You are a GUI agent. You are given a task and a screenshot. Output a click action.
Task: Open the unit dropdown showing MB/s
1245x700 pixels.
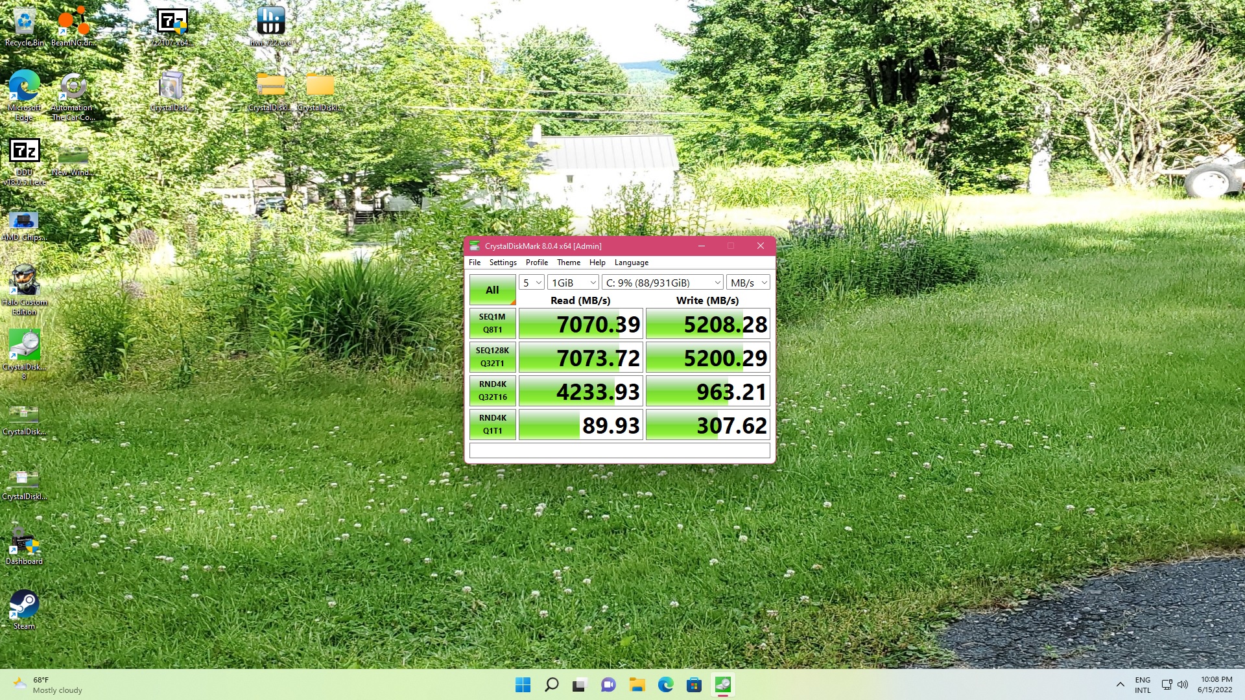pos(748,283)
